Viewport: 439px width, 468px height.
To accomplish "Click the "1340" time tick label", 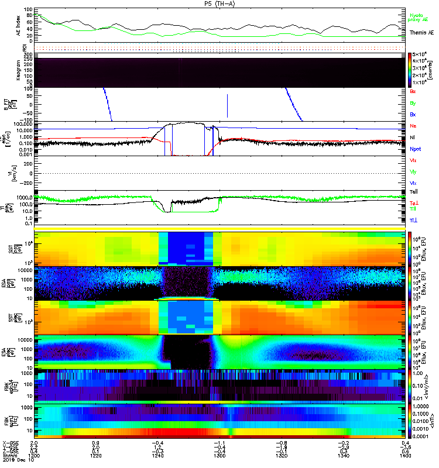I will click(x=344, y=456).
